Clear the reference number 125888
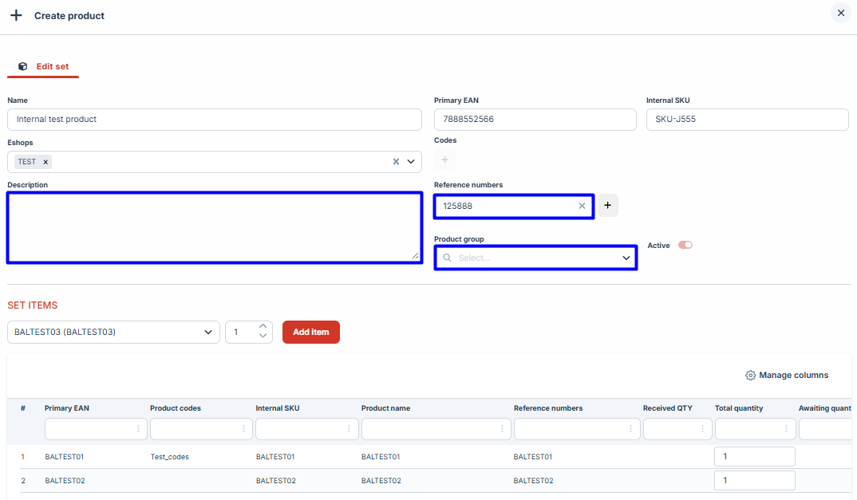This screenshot has width=857, height=500. 582,206
